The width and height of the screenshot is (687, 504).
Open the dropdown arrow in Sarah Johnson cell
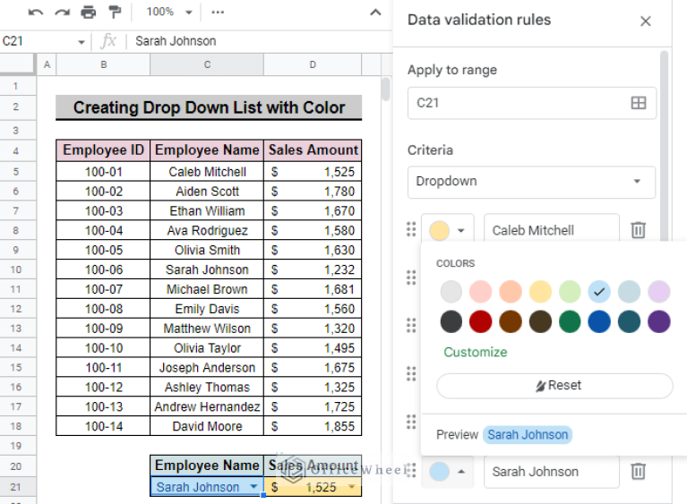pos(253,487)
